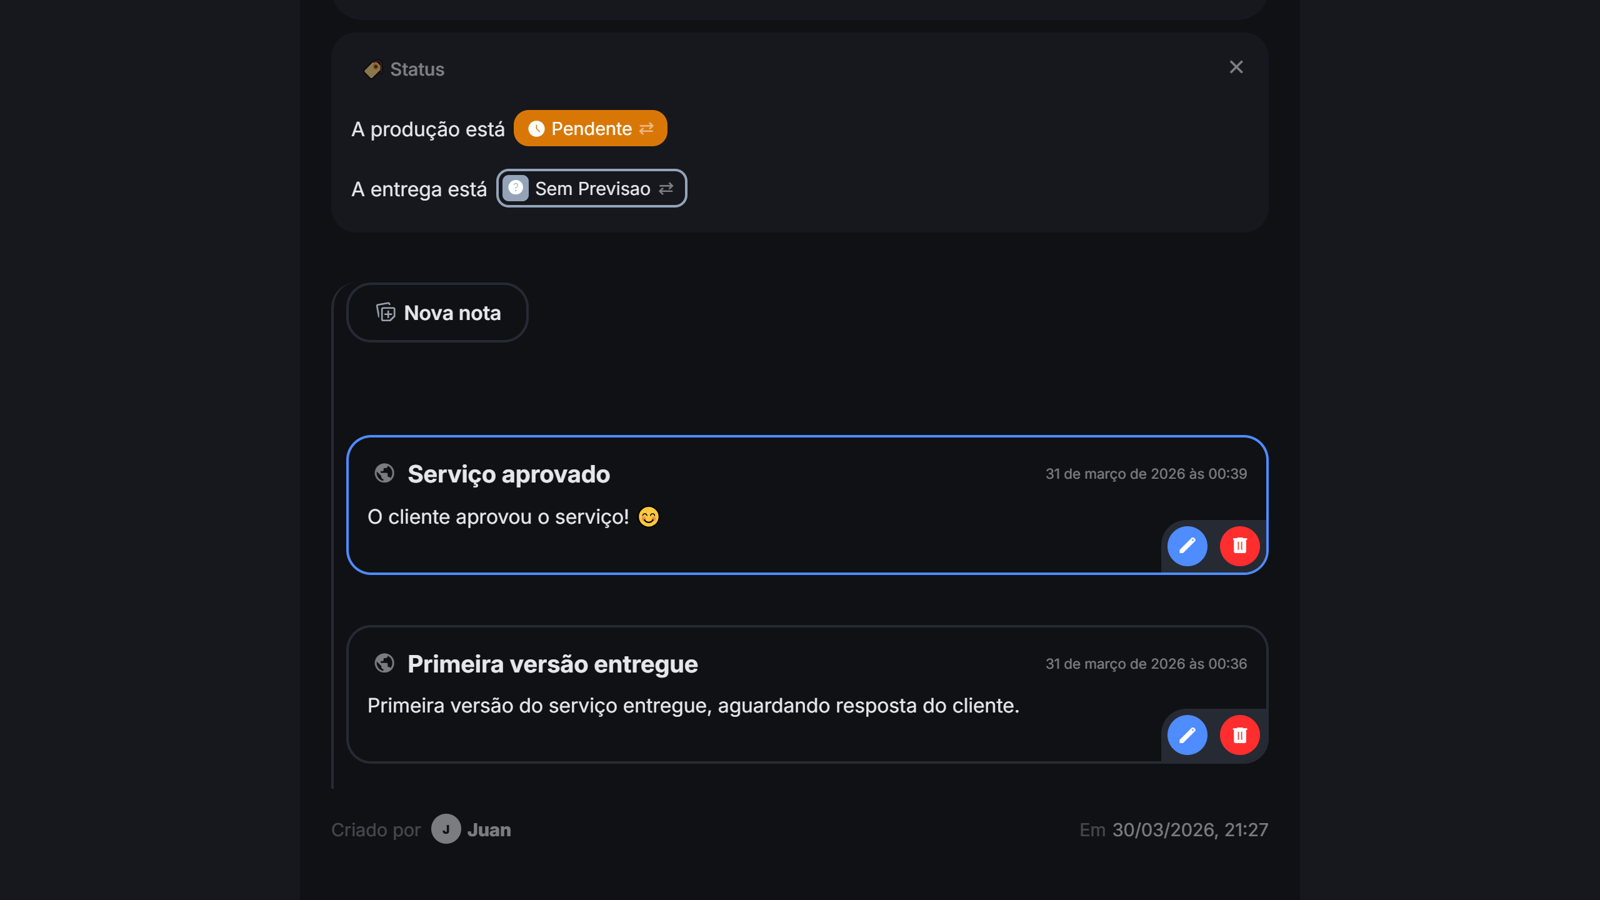The width and height of the screenshot is (1600, 900).
Task: Click swap arrows on Pendente badge
Action: (647, 129)
